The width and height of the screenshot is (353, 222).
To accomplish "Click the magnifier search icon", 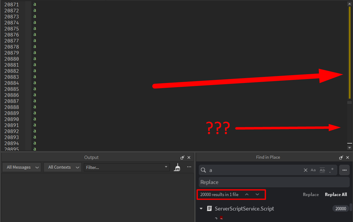I will coord(203,170).
